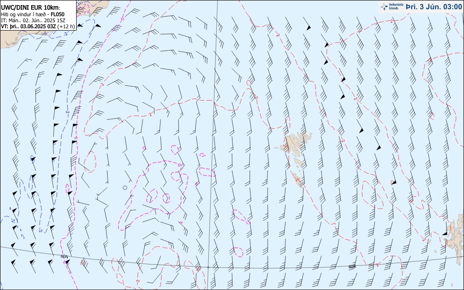Image resolution: width=464 pixels, height=290 pixels.
Task: Select the 'Hiti og vindur í hæð - FL050' line
Action: (x=32, y=14)
